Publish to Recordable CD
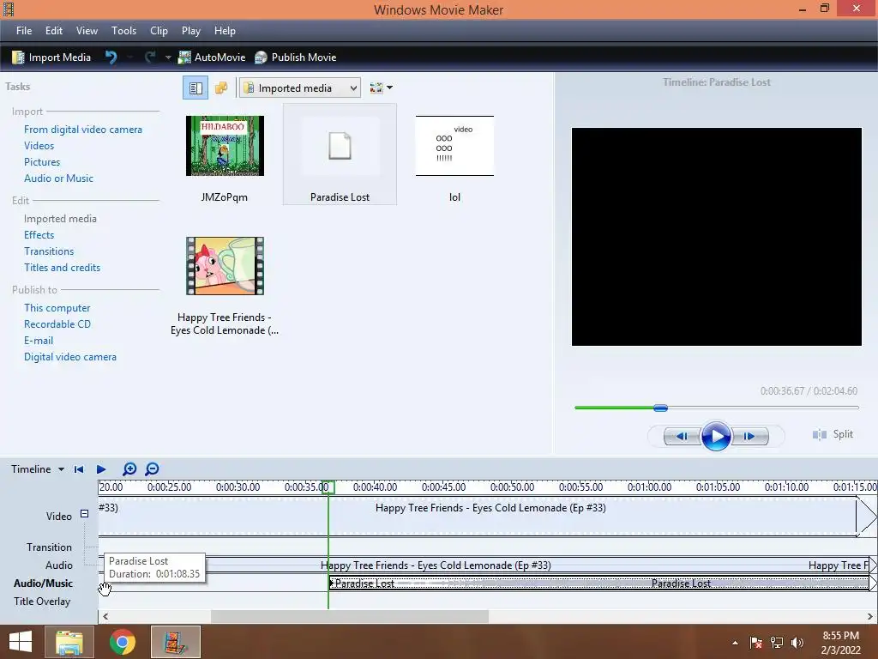Image resolution: width=878 pixels, height=659 pixels. click(57, 323)
